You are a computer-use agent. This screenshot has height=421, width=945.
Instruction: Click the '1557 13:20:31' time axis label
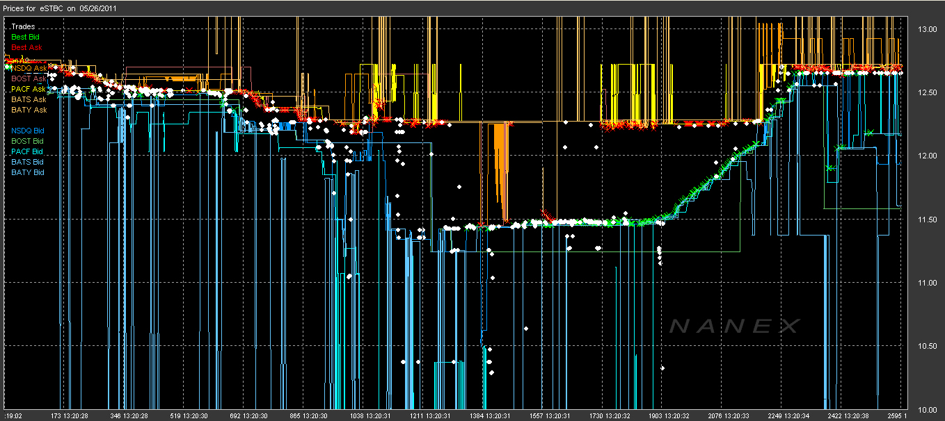550,415
